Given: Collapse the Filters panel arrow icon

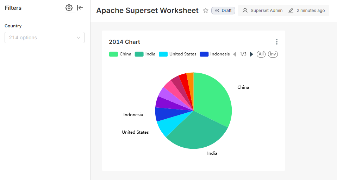Looking at the screenshot, I should [x=80, y=8].
